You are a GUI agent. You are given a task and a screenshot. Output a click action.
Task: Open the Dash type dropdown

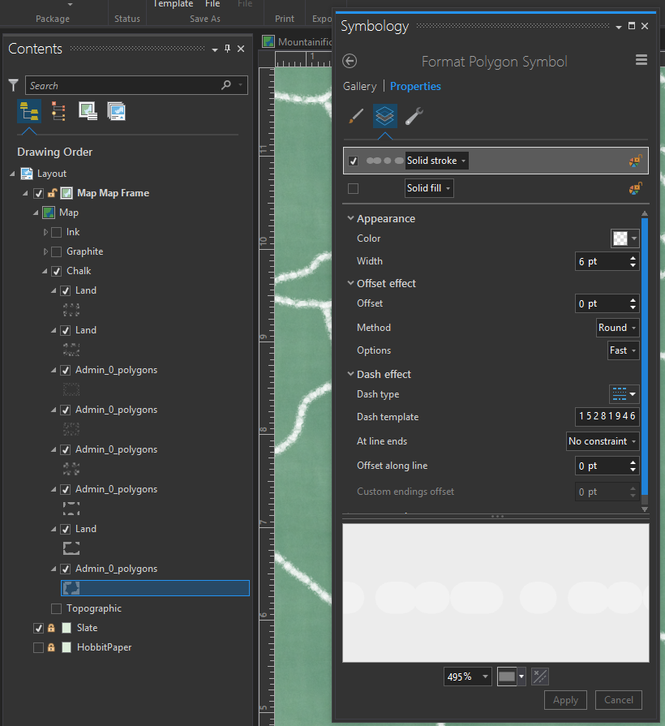pos(624,394)
